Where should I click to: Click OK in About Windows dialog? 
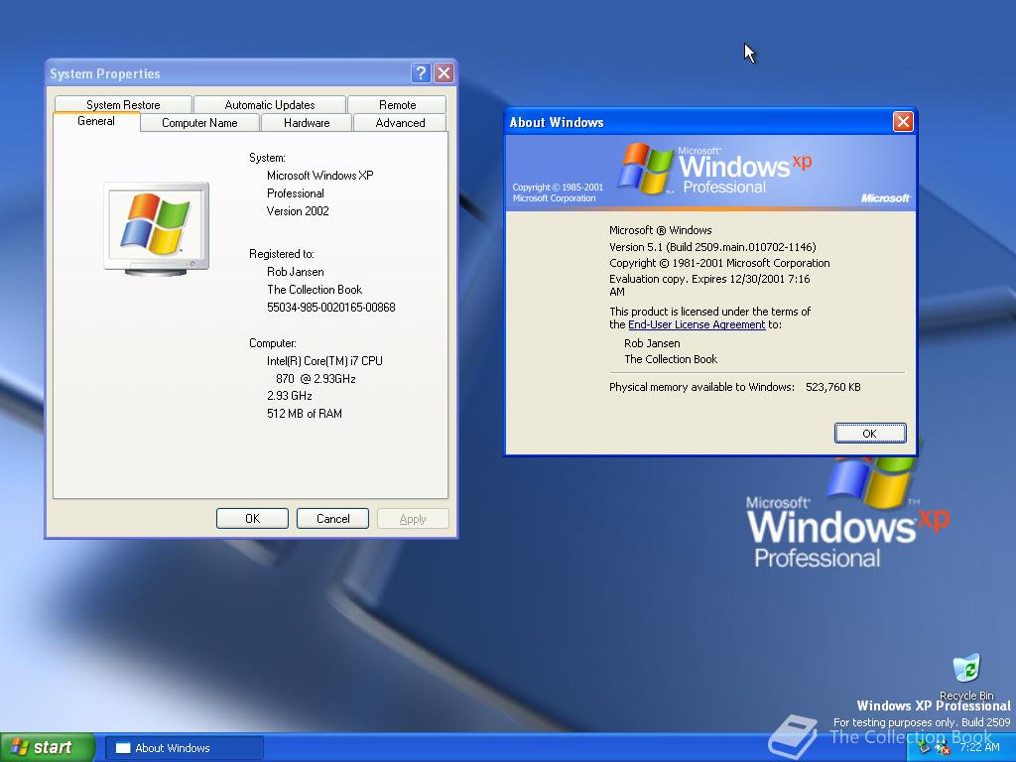click(869, 434)
